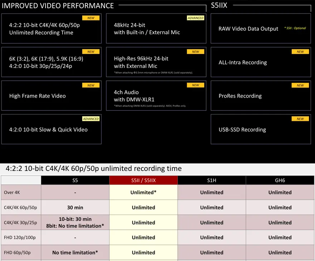The height and width of the screenshot is (261, 315).
Task: Click S5II 'Unlimited' cell in FHD 120p/100p row
Action: point(144,237)
